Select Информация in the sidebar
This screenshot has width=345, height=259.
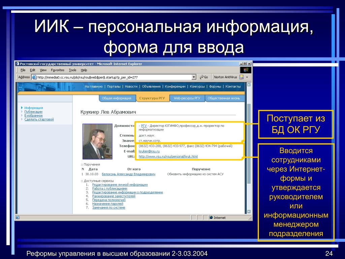(x=34, y=108)
